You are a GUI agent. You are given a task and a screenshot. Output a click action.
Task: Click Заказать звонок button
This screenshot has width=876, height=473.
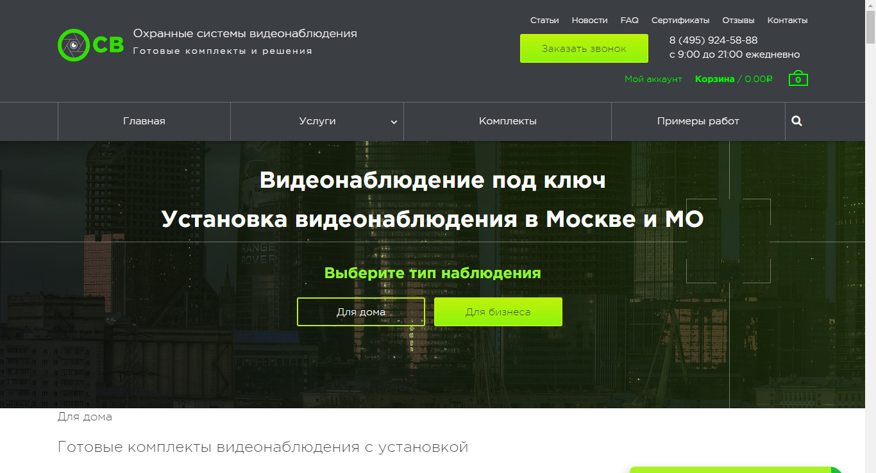click(x=584, y=49)
